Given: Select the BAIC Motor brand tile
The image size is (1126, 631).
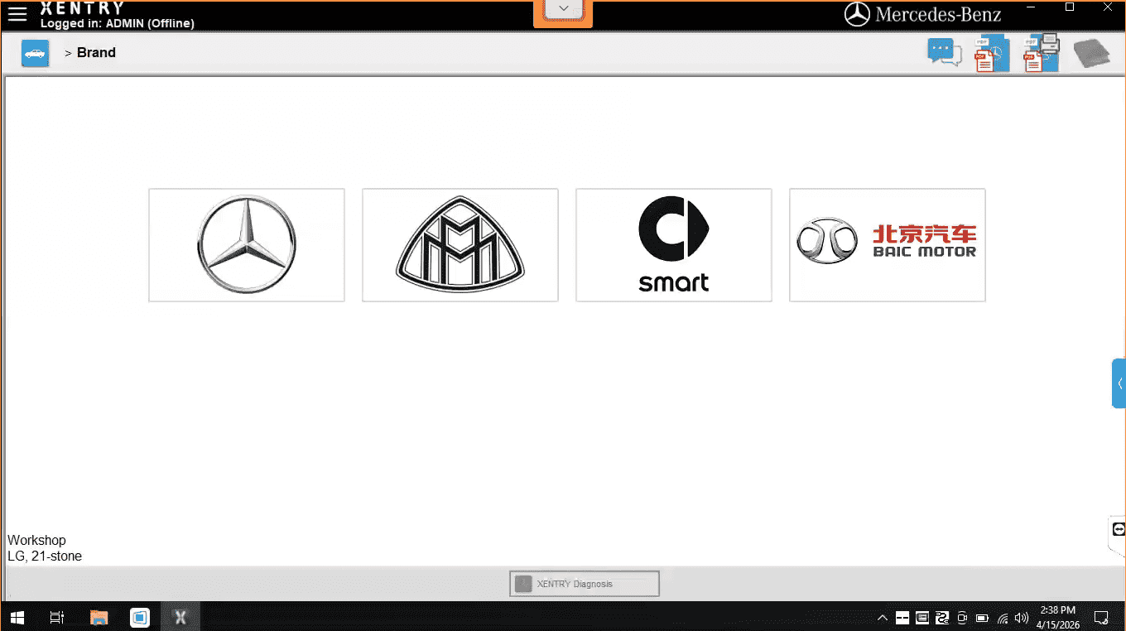Looking at the screenshot, I should coord(888,245).
